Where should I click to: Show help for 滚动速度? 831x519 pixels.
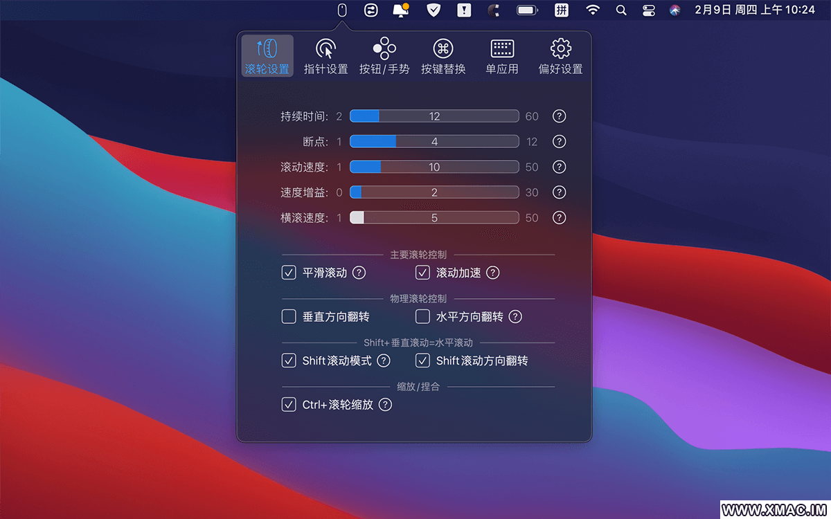tap(560, 167)
